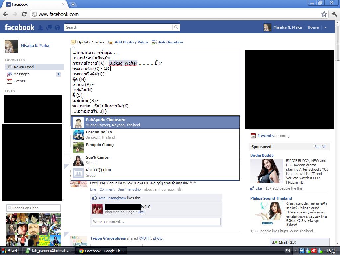Viewport: 340px width, 255px height.
Task: Open Misaka N. Maka header profile
Action: pos(287,27)
